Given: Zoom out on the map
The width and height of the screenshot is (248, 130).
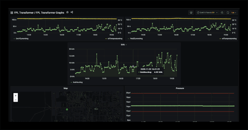Looking at the screenshot, I should (x=16, y=100).
